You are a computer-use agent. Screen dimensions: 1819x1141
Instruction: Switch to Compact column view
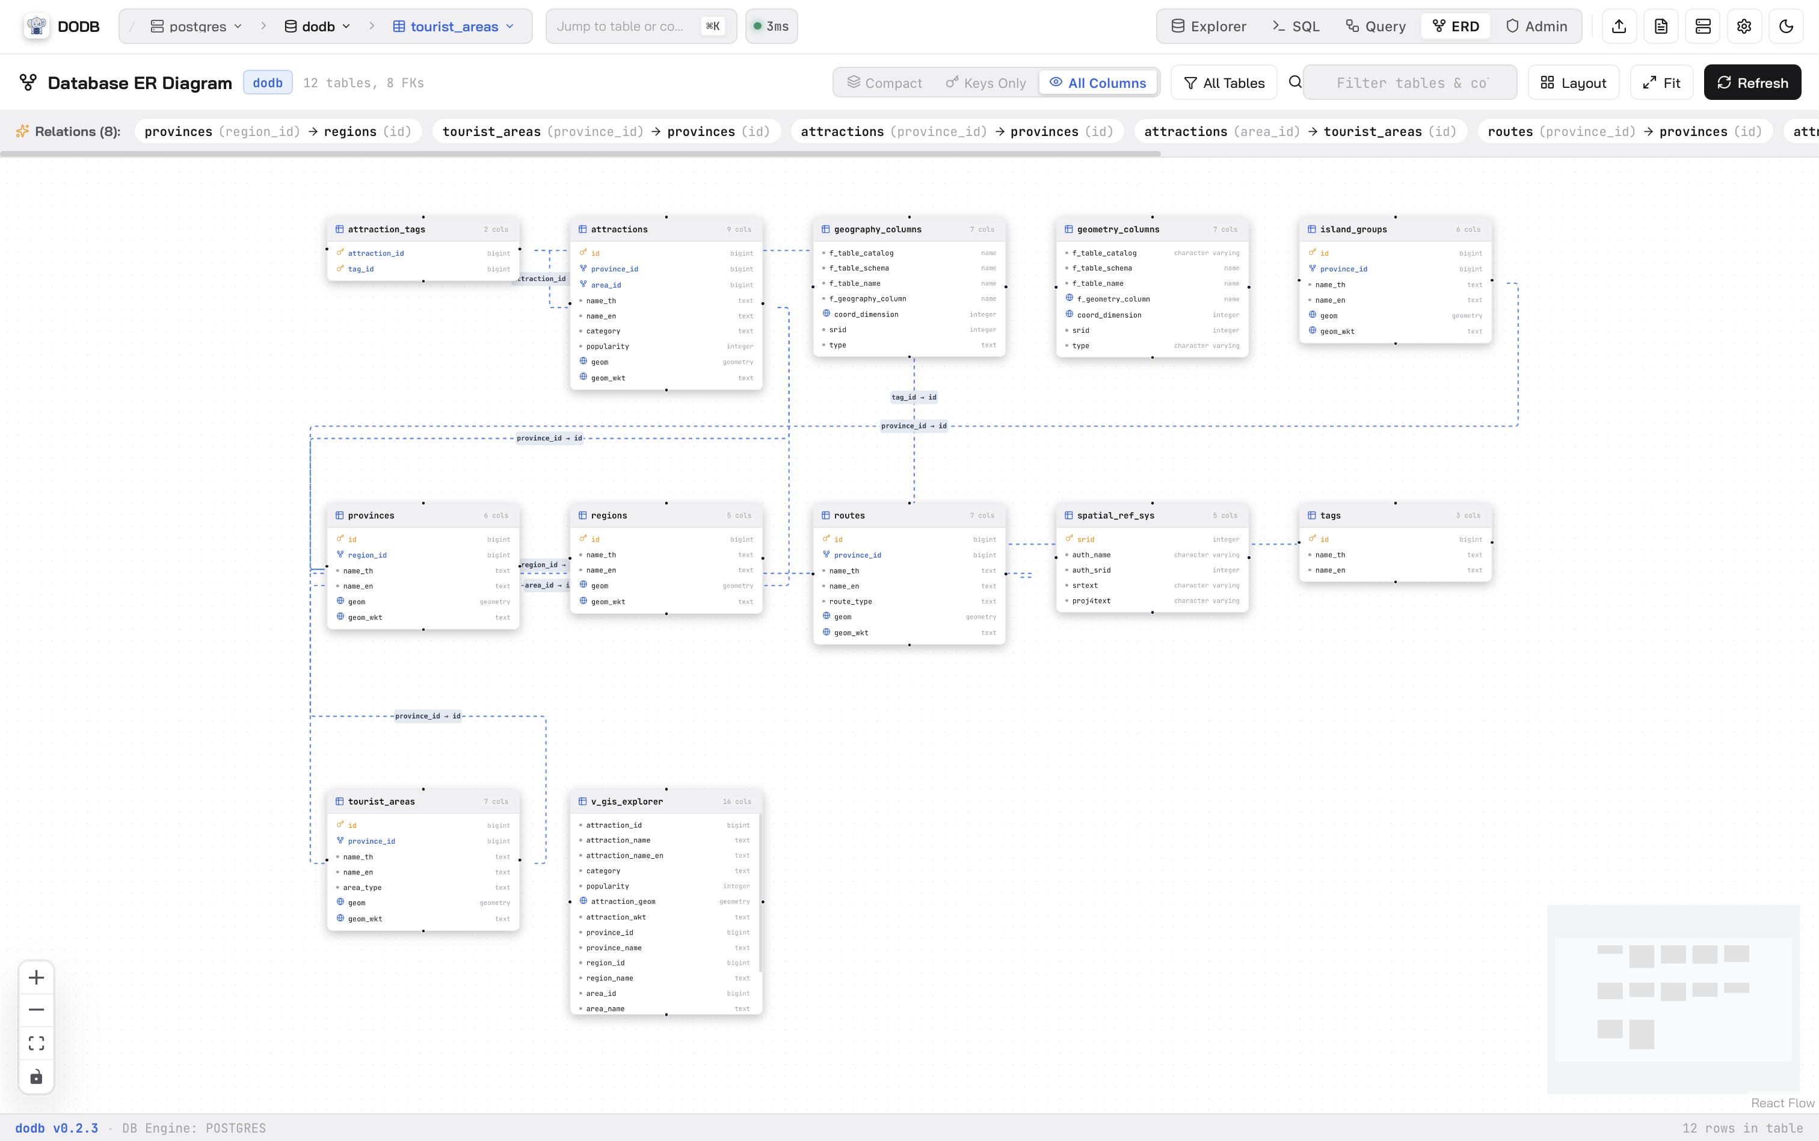pos(885,82)
